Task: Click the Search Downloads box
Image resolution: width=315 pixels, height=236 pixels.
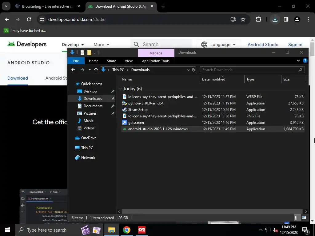Action: (252, 70)
